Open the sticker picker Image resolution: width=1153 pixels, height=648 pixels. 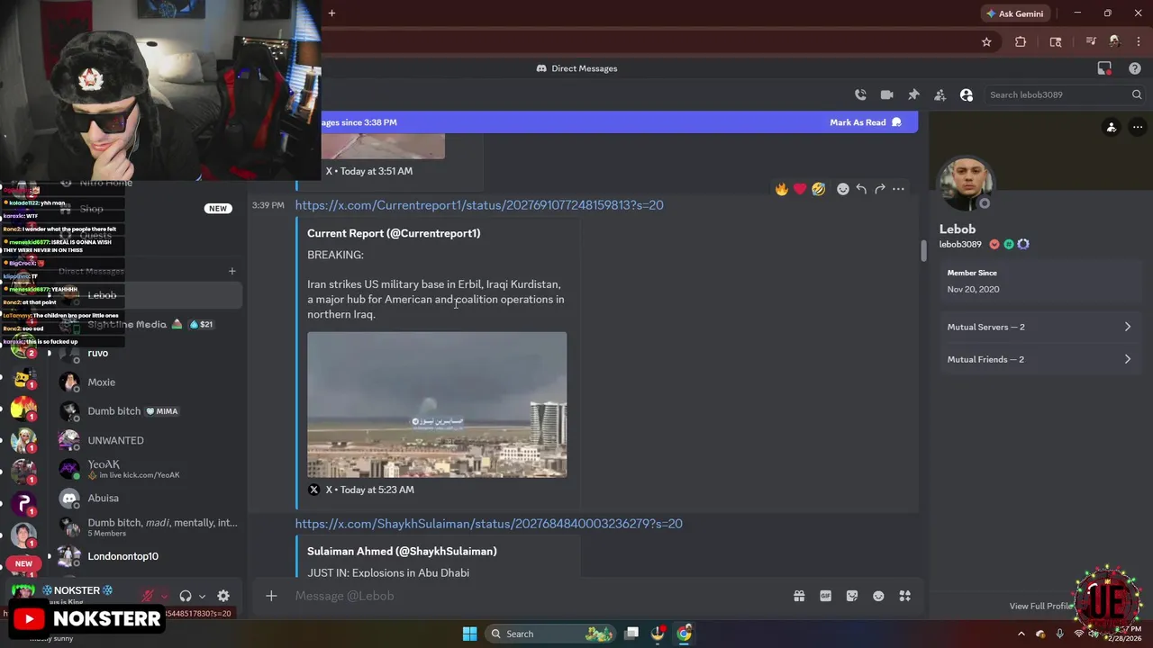[x=852, y=596]
